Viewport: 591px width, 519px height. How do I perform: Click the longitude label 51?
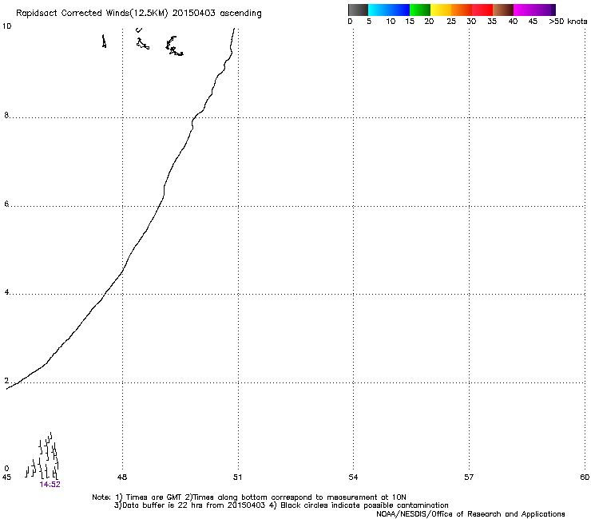click(x=237, y=477)
